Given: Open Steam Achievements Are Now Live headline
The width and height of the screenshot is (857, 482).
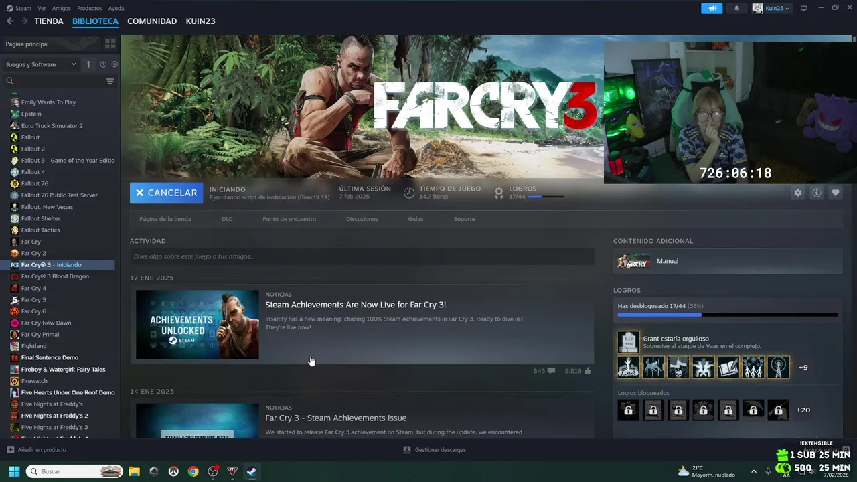Looking at the screenshot, I should (356, 305).
